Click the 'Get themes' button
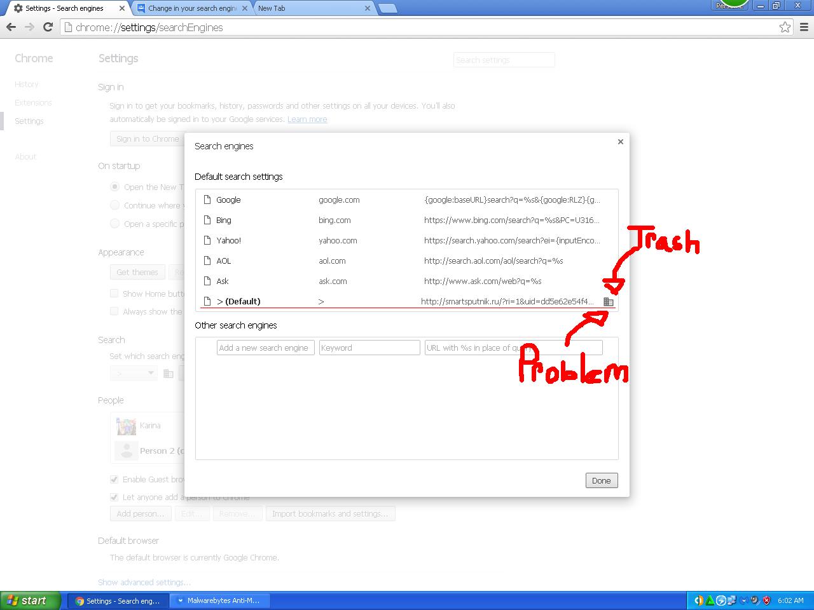Image resolution: width=814 pixels, height=610 pixels. (x=137, y=272)
